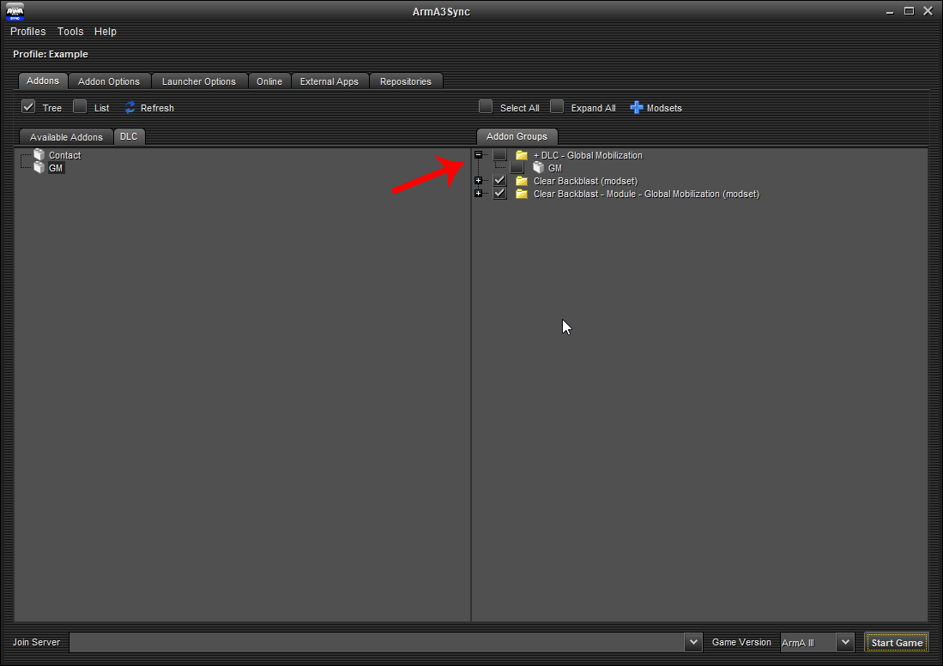Collapse the DLC - Global Mobilization group
The width and height of the screenshot is (943, 666).
[x=478, y=155]
